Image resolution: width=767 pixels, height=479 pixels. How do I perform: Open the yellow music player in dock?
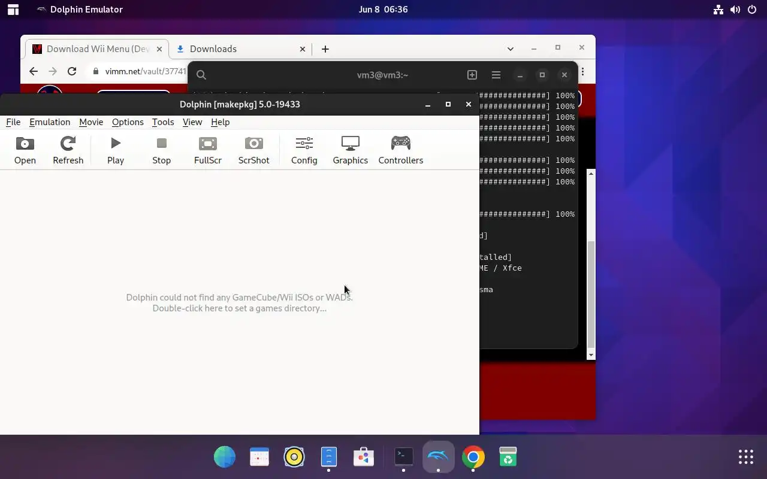[294, 457]
